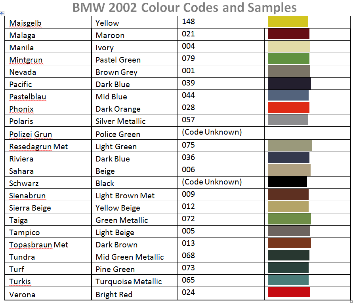Choose the Riviera dark blue swatch

pyautogui.click(x=289, y=158)
